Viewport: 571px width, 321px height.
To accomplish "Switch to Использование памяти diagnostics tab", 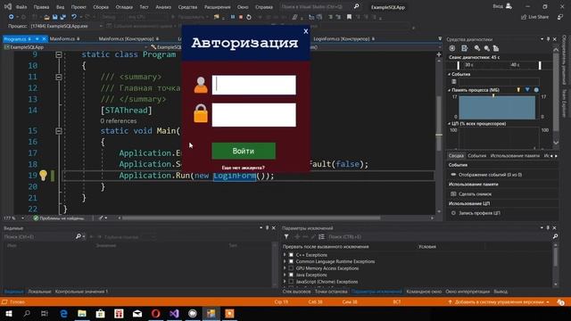I will 515,156.
